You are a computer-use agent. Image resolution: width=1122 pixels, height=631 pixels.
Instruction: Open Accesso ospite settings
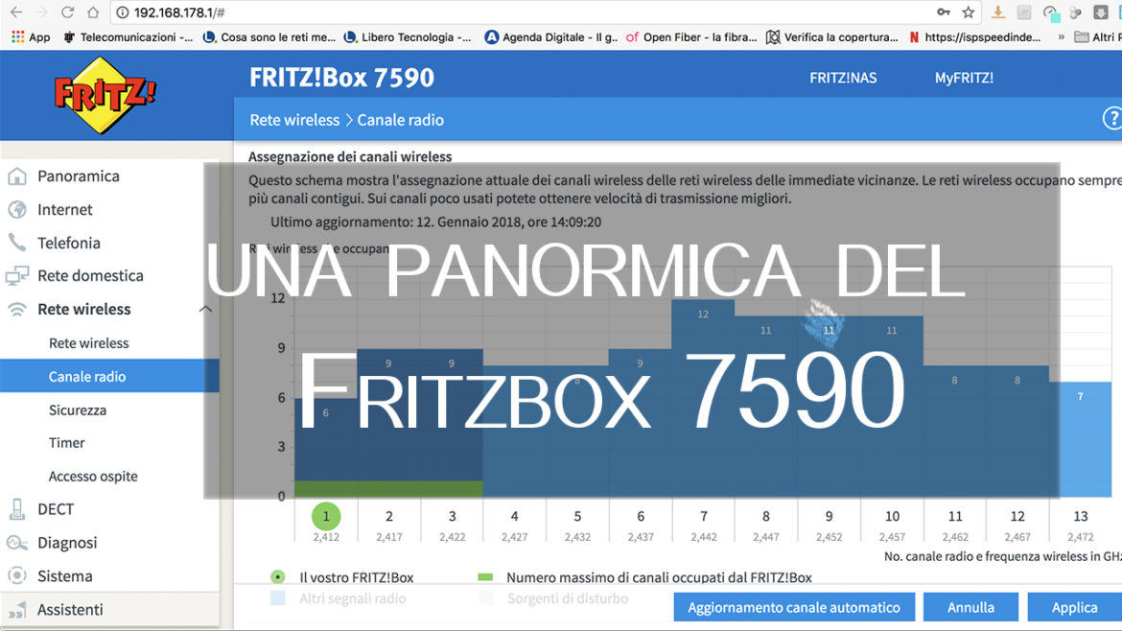click(x=93, y=477)
